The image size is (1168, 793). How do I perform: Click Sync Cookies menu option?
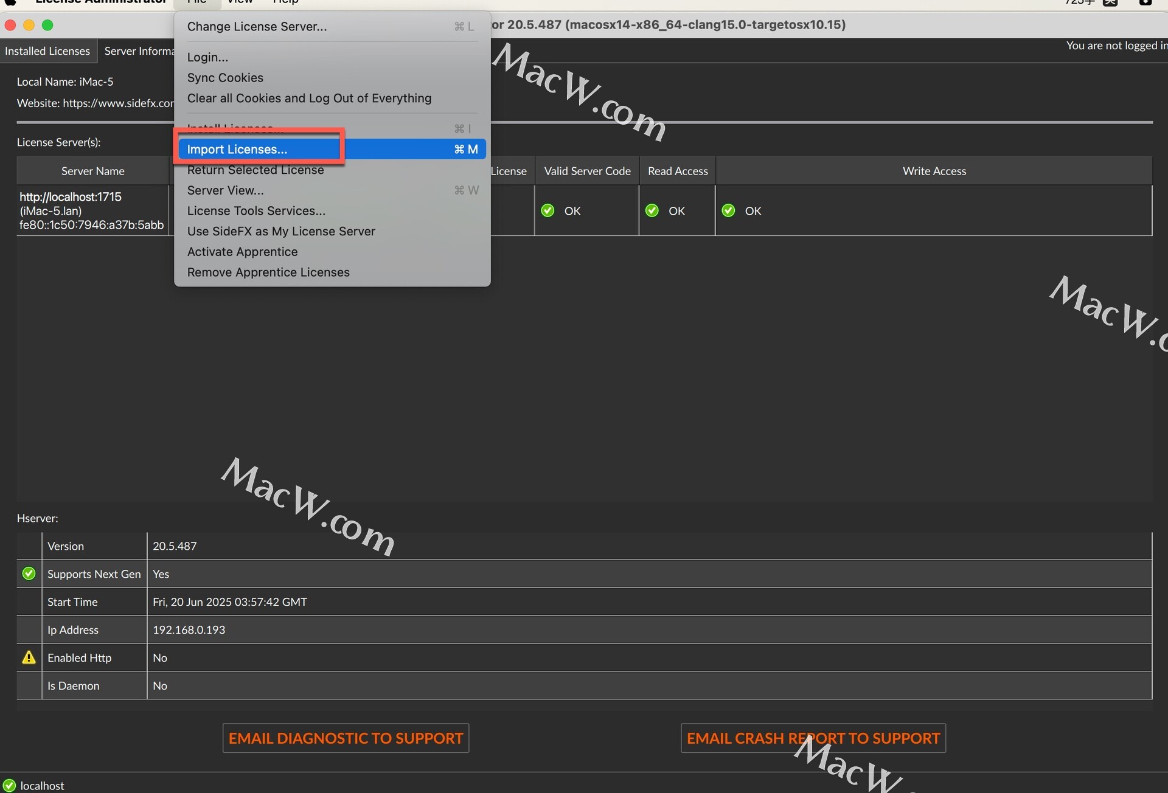click(x=225, y=78)
